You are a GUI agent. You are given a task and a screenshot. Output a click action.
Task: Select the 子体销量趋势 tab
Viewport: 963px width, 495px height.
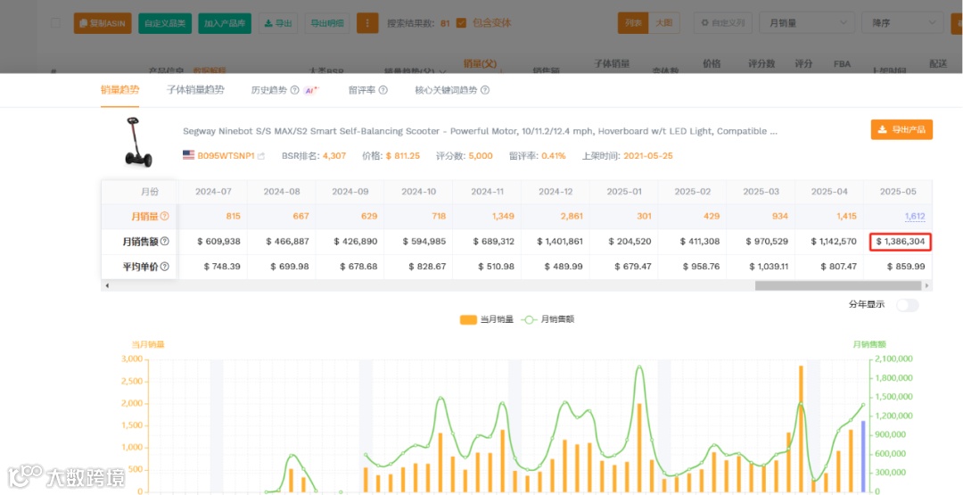tap(195, 90)
